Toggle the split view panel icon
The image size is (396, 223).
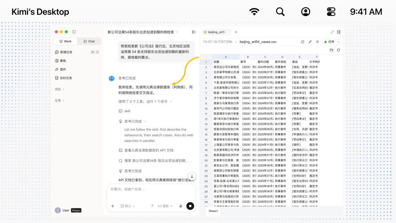339,32
